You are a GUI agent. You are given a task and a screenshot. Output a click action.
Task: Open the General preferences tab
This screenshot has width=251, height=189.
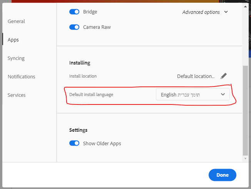(16, 22)
